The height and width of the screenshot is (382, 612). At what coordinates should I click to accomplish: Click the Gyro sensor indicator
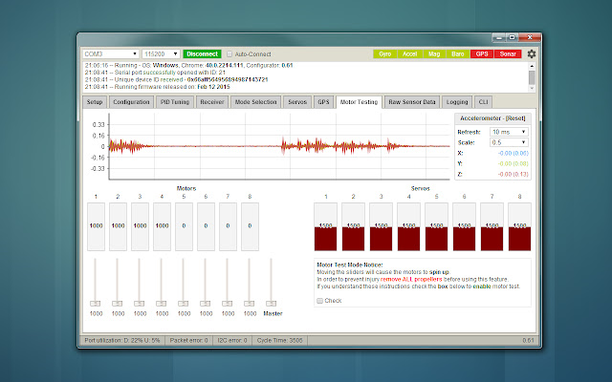384,54
